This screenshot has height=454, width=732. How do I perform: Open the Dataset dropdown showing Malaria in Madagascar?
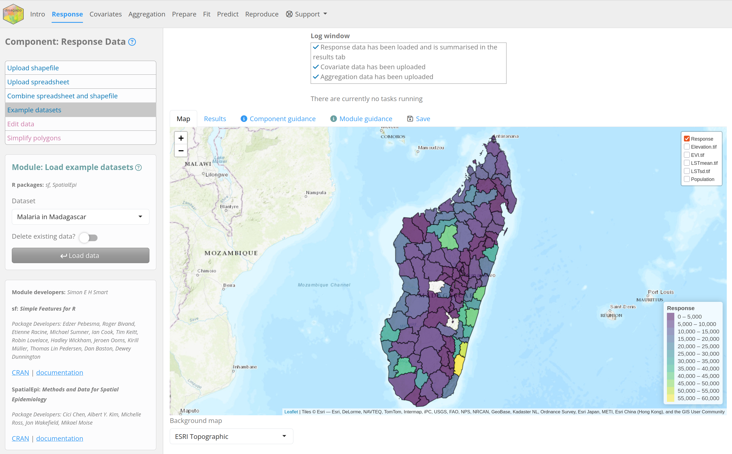tap(80, 216)
